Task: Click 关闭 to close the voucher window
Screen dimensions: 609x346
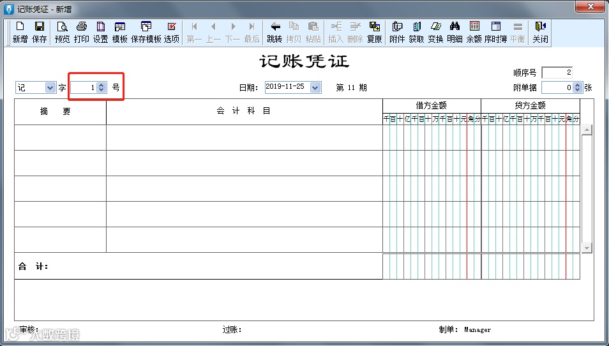Action: [540, 32]
